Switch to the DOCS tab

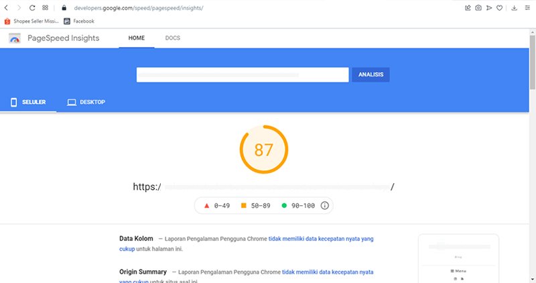(x=173, y=38)
